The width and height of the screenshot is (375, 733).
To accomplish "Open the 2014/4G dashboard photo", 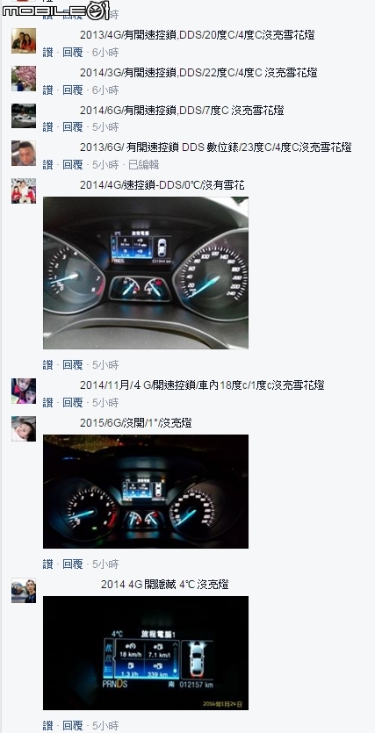I will (146, 272).
